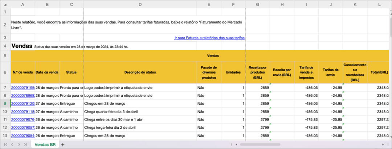Go to the previous sheet using the arrow

(12, 145)
